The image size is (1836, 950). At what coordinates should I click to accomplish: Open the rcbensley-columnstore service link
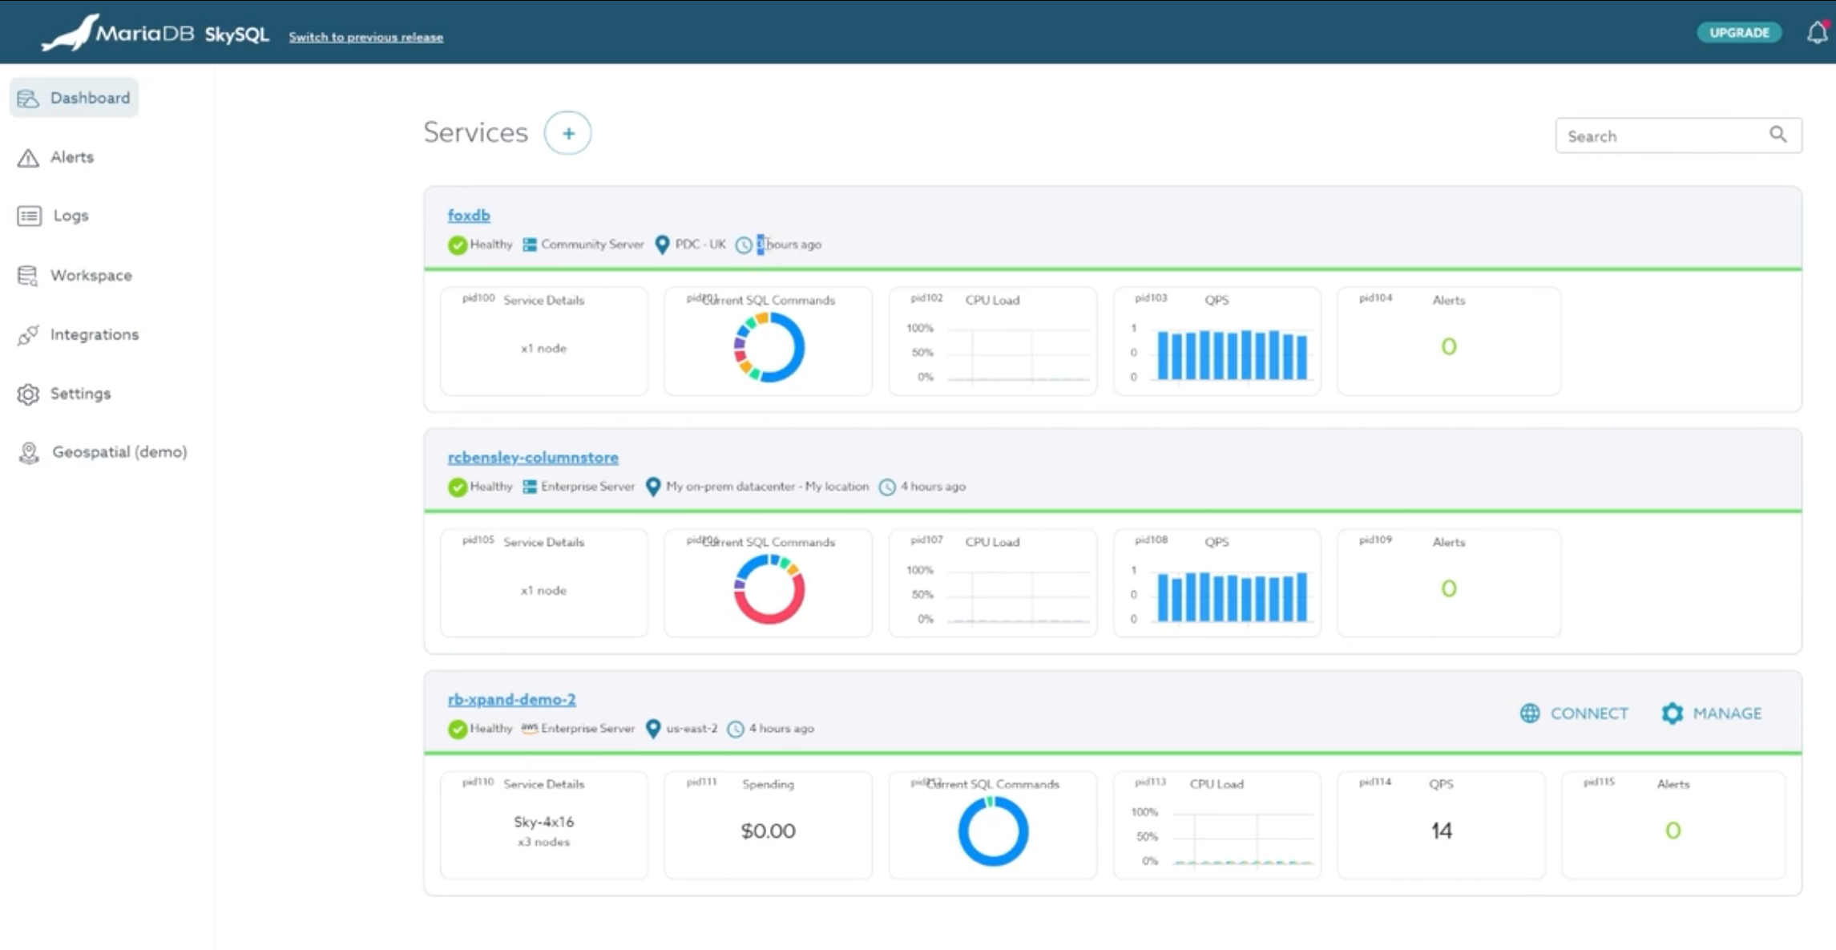pyautogui.click(x=532, y=457)
